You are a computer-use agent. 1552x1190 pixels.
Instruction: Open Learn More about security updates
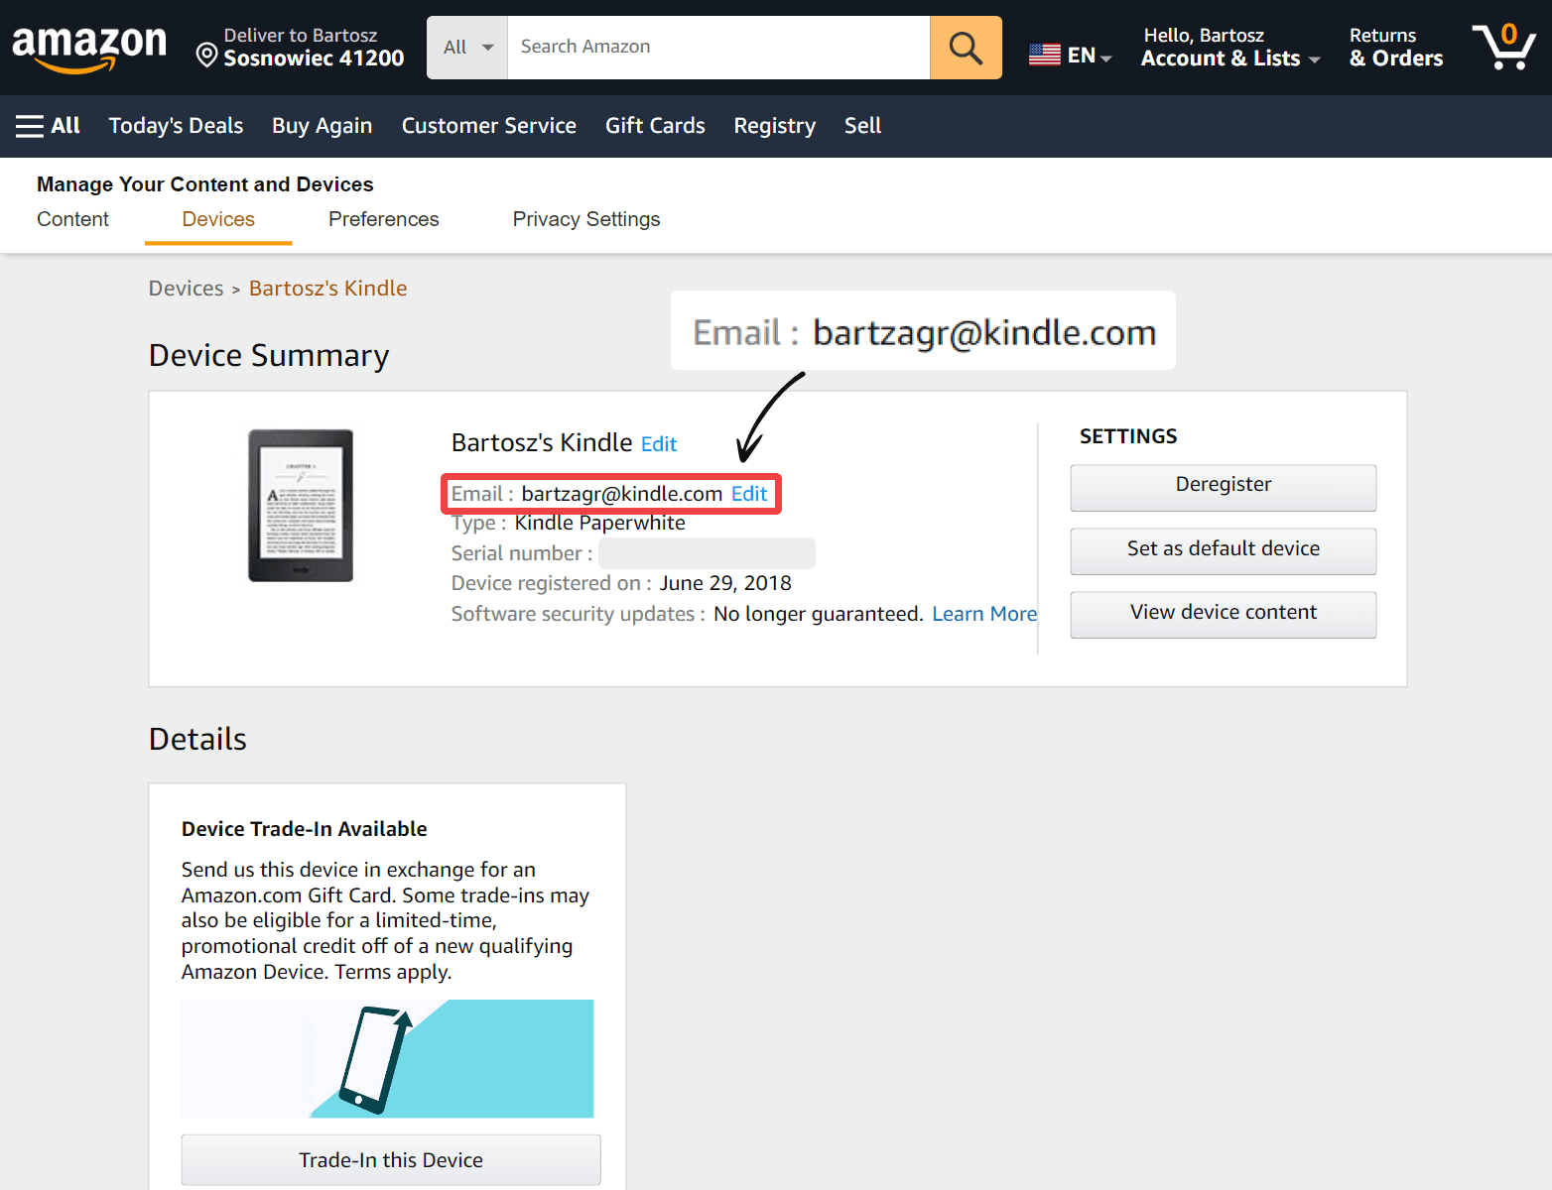pyautogui.click(x=983, y=614)
